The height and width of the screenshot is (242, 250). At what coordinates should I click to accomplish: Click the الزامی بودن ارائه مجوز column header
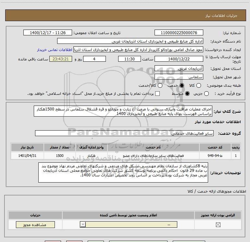tap(218, 215)
